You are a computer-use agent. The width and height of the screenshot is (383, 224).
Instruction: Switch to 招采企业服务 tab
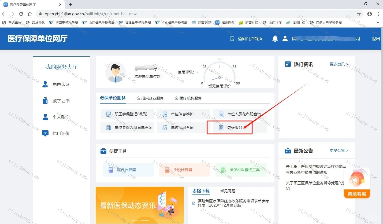[150, 98]
